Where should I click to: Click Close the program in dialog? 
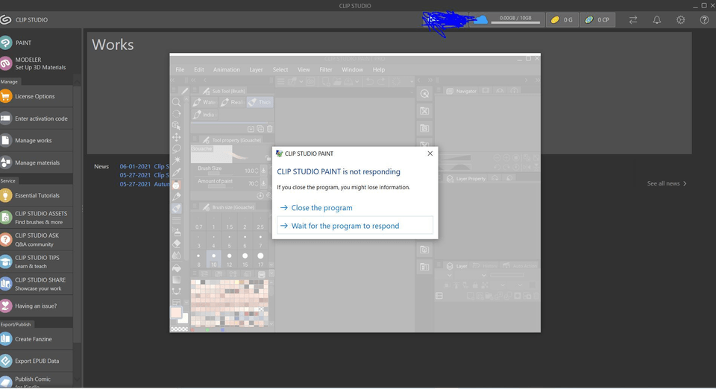click(x=322, y=207)
